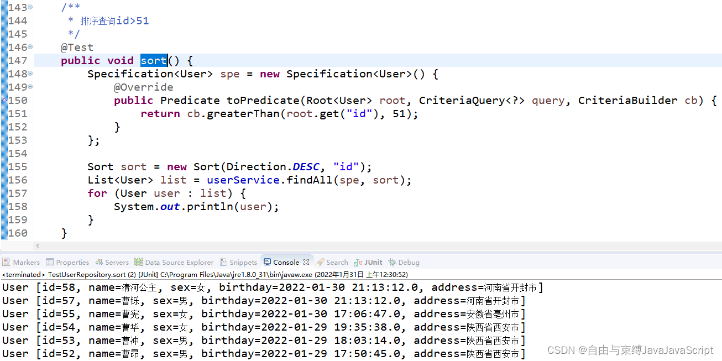The image size is (722, 361).
Task: Click the comment text 排序查询id>51
Action: pos(114,20)
